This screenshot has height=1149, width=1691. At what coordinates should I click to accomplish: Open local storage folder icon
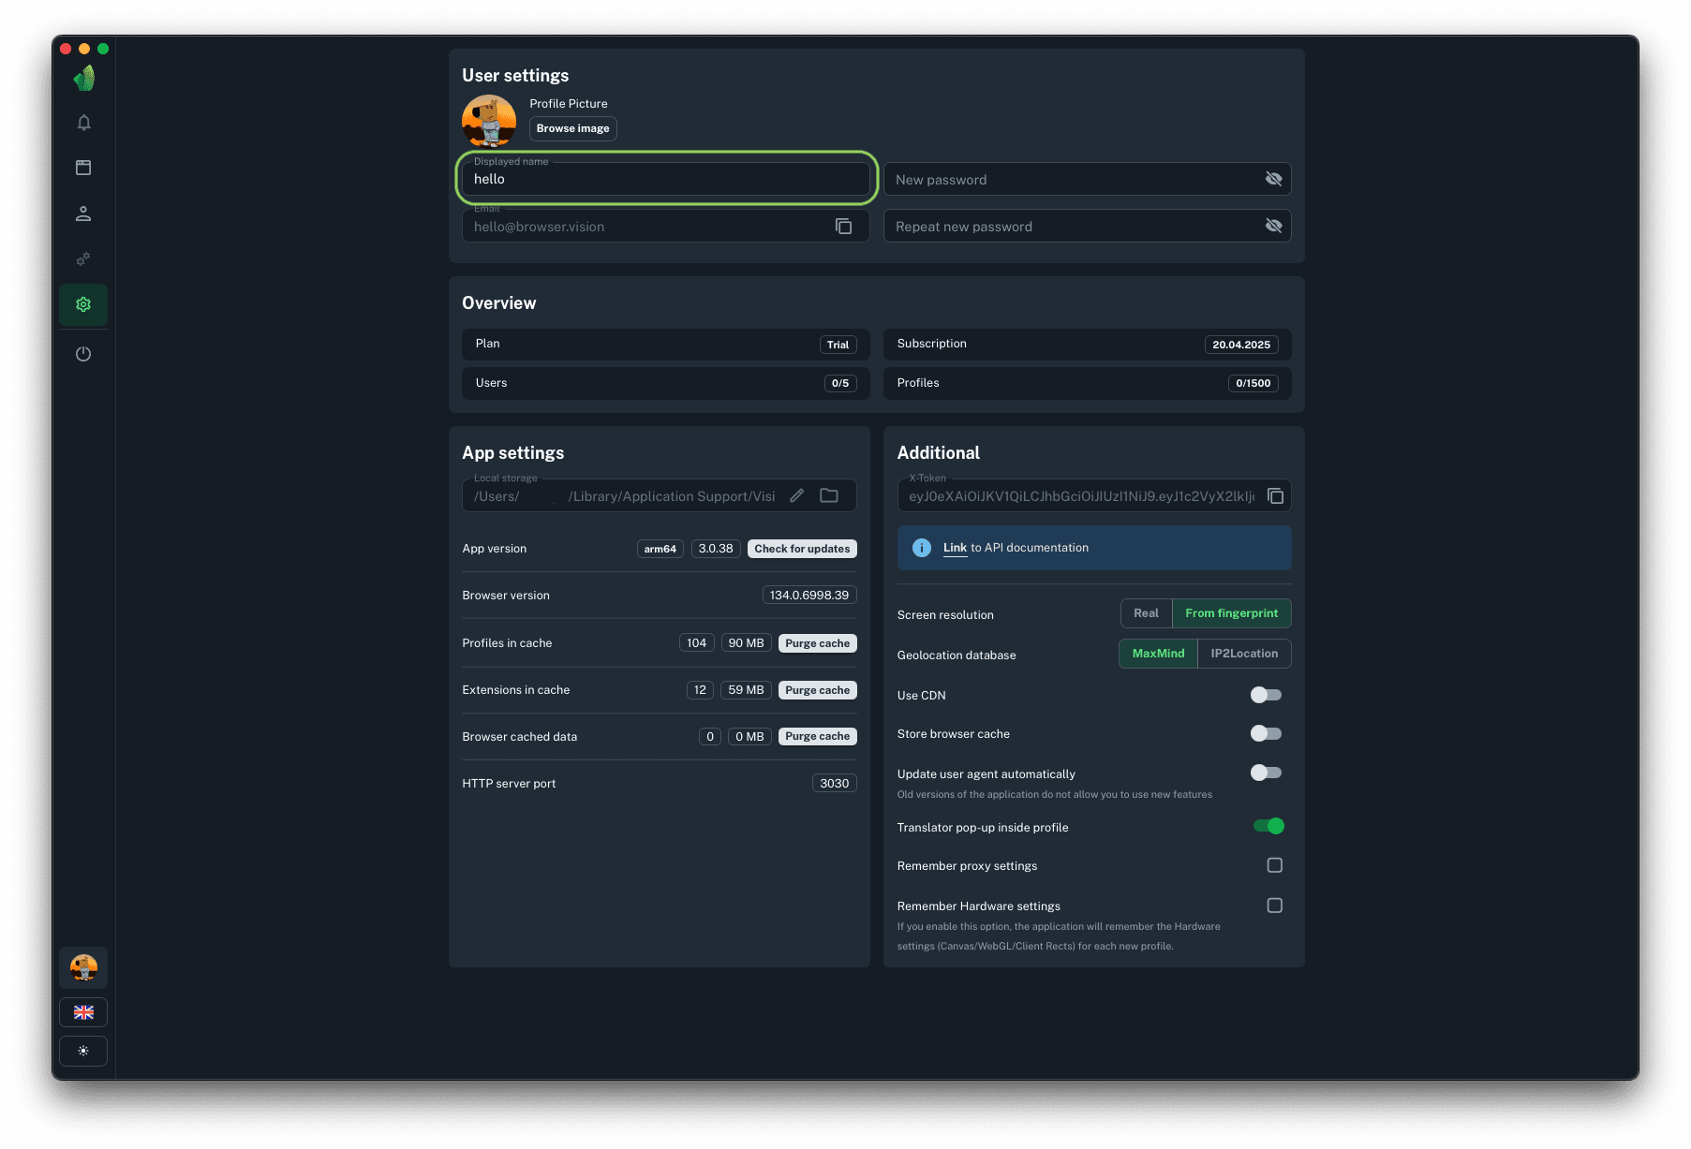[x=829, y=496]
